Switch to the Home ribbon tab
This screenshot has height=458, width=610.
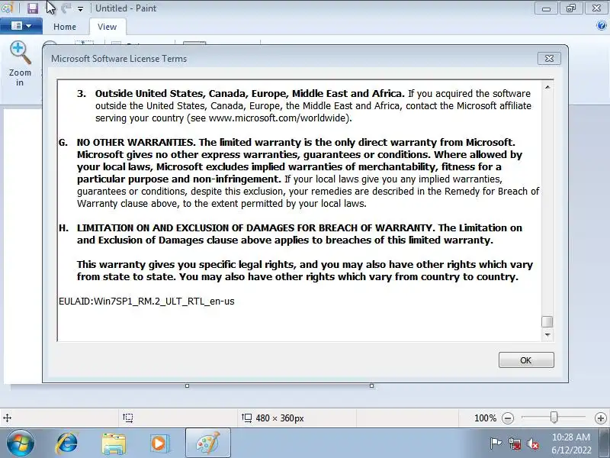pos(65,27)
